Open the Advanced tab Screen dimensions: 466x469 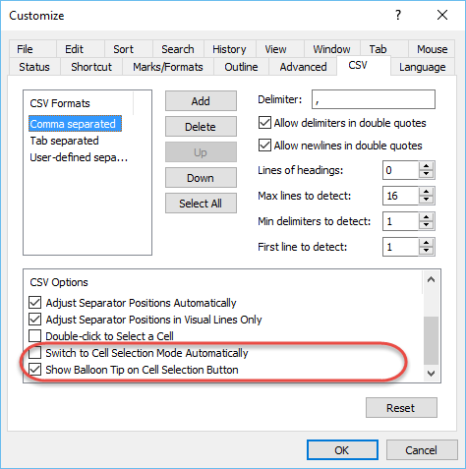pos(303,67)
